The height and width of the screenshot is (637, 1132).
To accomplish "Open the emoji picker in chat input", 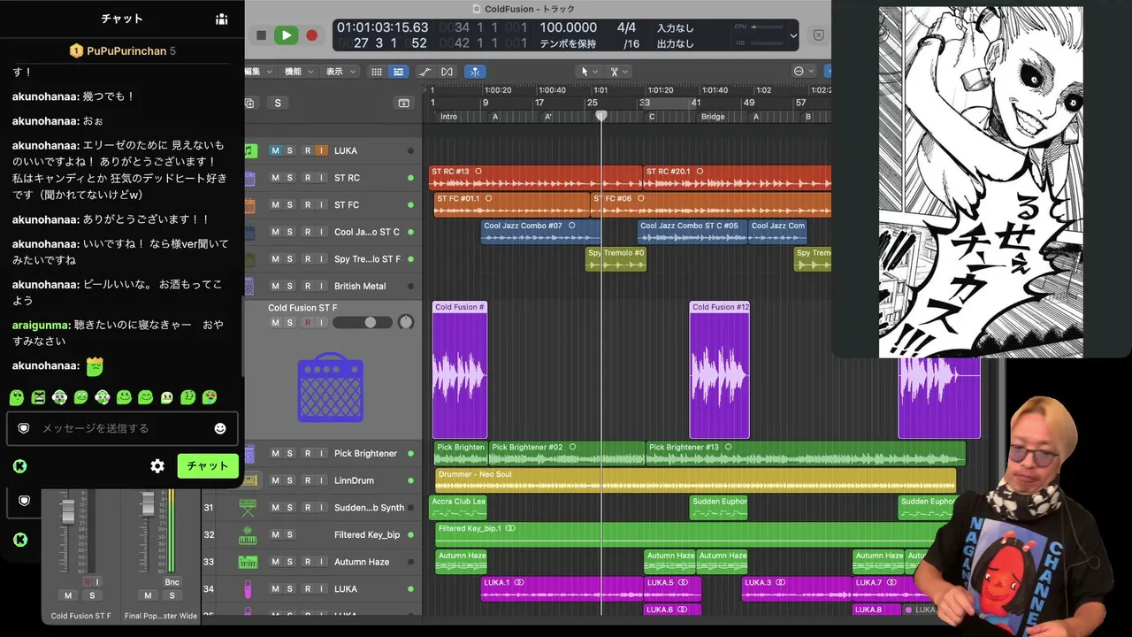I will [220, 428].
